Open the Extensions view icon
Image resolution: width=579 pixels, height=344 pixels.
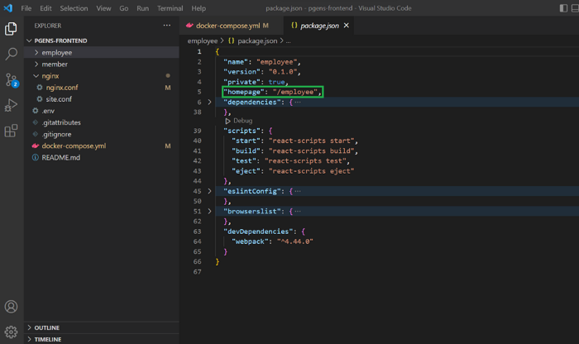coord(11,131)
